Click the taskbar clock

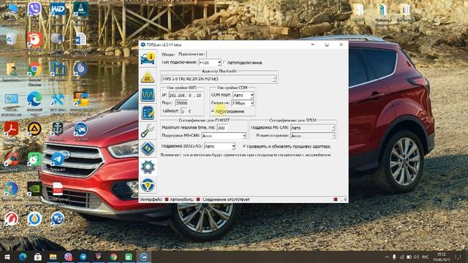pyautogui.click(x=441, y=256)
